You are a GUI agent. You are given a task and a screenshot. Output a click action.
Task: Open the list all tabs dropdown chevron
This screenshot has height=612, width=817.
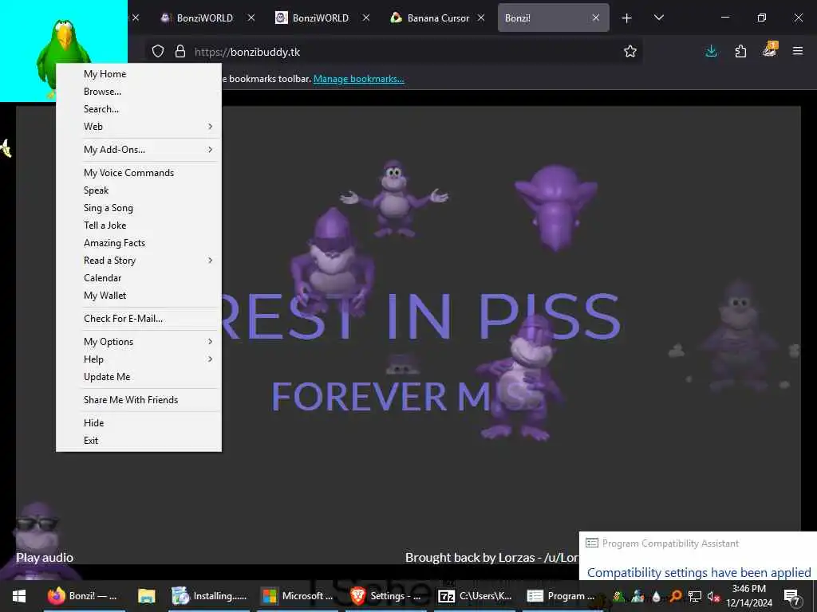point(658,18)
